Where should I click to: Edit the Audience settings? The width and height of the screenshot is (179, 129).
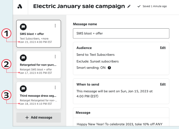pos(163,48)
